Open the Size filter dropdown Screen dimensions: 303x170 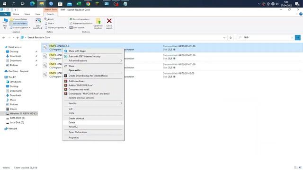click(x=49, y=24)
